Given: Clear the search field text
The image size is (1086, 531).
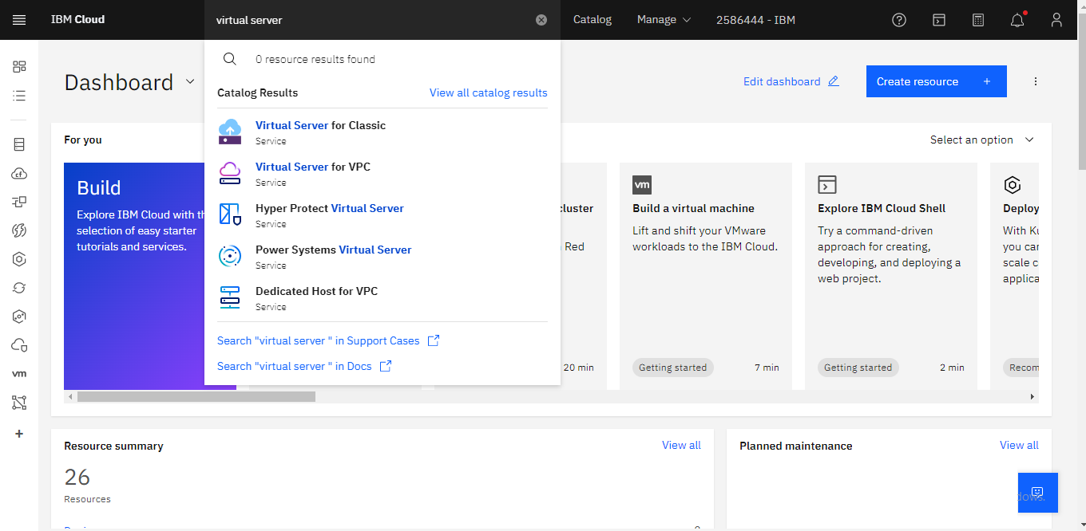Looking at the screenshot, I should click(541, 20).
